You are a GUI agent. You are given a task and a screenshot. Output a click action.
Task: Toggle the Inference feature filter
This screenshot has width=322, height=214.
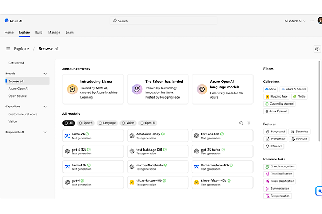[x=274, y=146]
